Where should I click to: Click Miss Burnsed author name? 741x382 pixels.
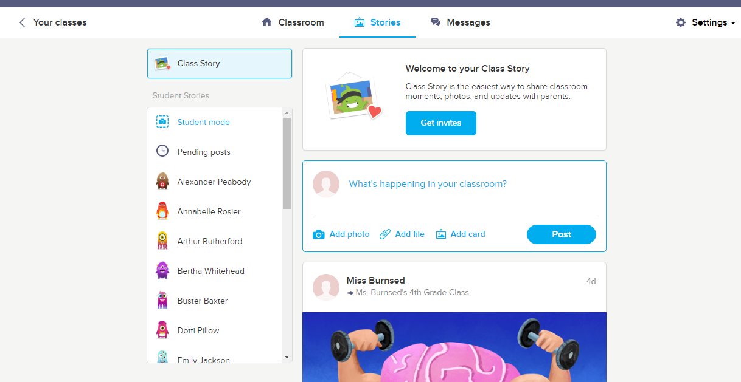click(376, 281)
